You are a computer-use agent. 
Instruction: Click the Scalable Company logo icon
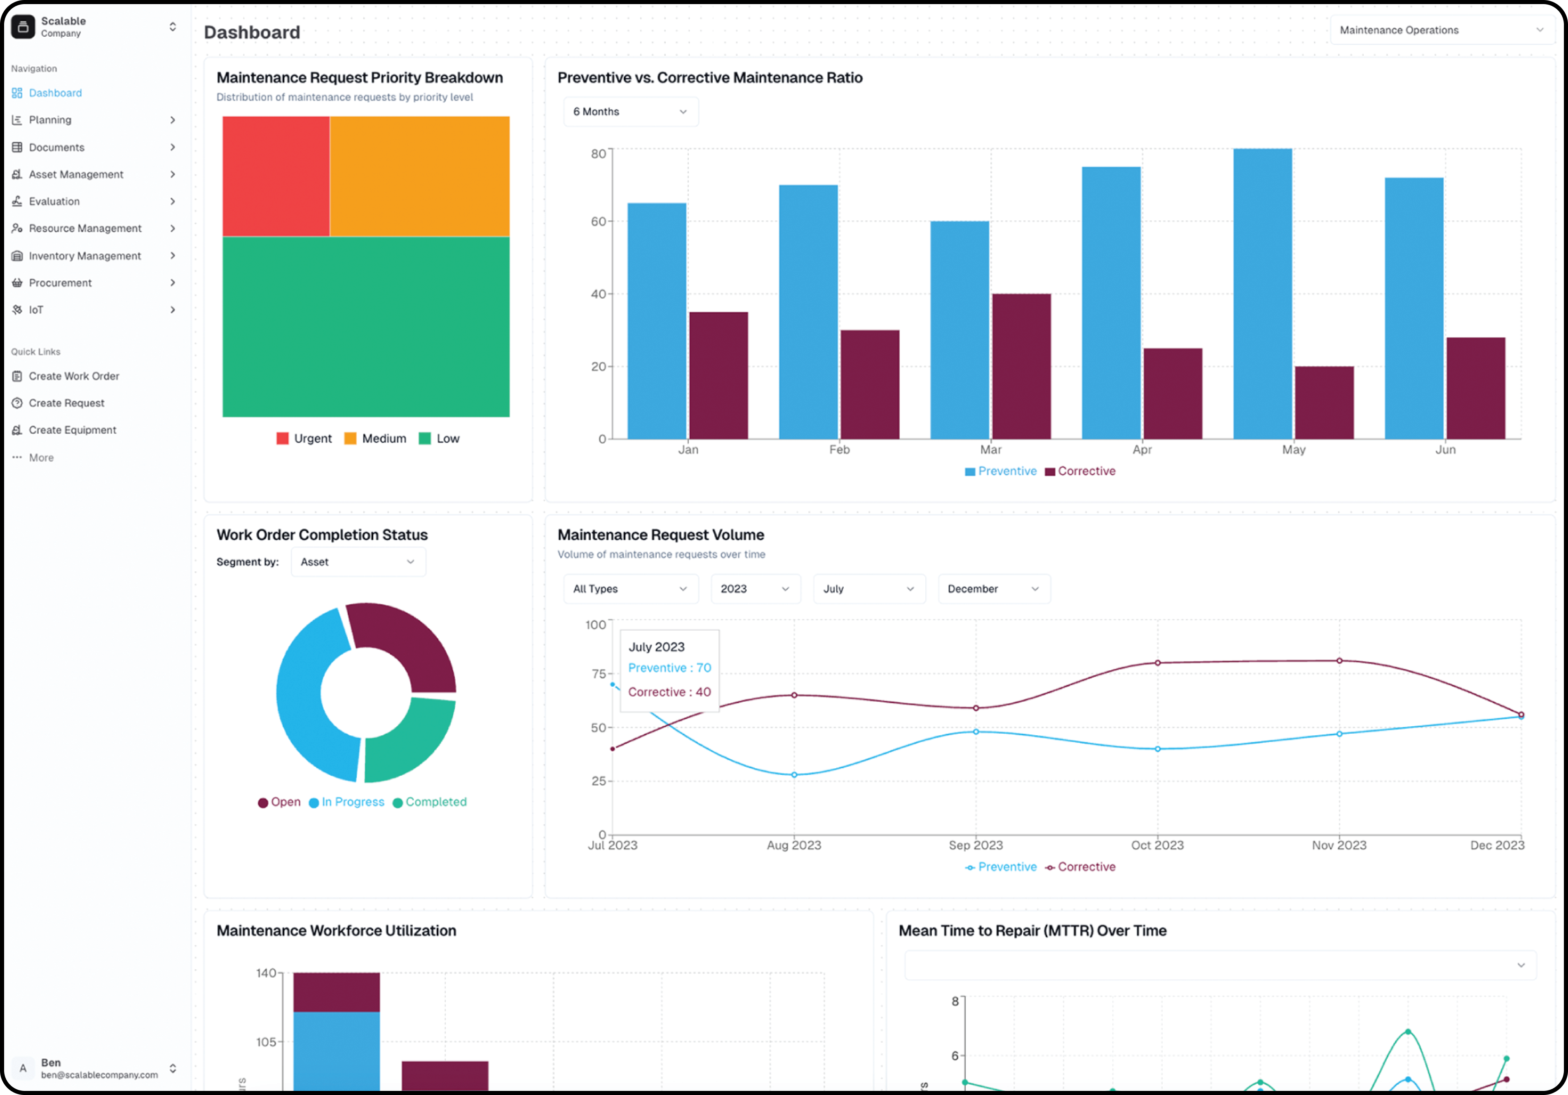23,27
